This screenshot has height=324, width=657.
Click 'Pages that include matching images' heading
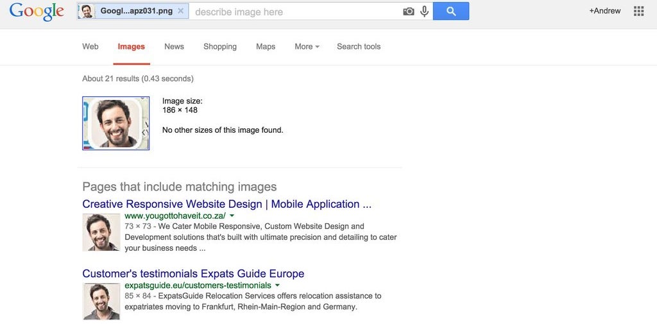click(x=180, y=187)
